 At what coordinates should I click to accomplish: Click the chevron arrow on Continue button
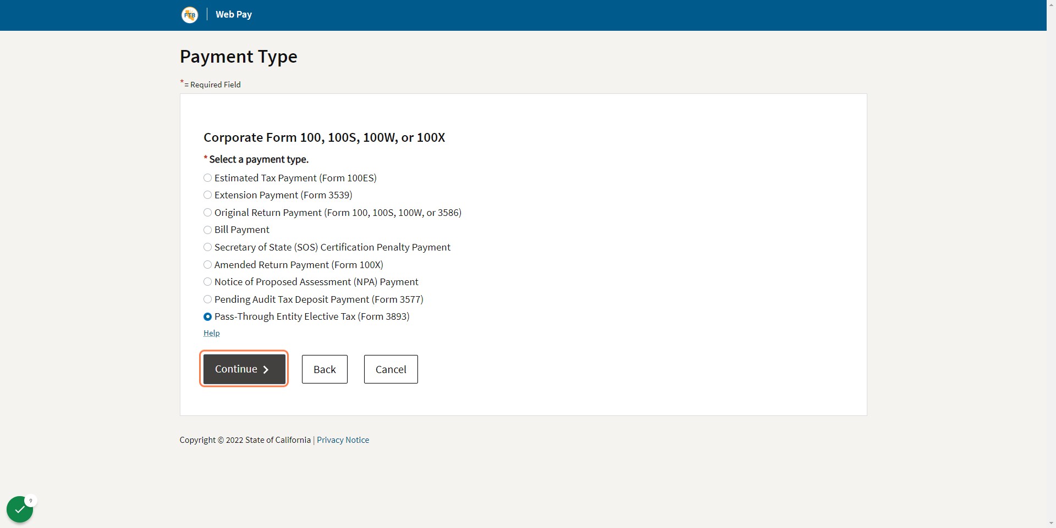tap(266, 370)
